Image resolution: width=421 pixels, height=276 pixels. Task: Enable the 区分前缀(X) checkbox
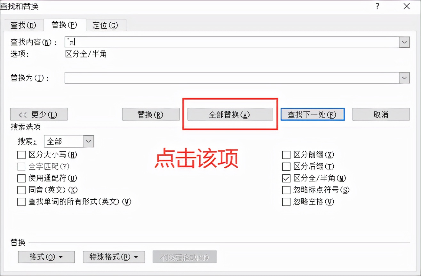point(286,155)
